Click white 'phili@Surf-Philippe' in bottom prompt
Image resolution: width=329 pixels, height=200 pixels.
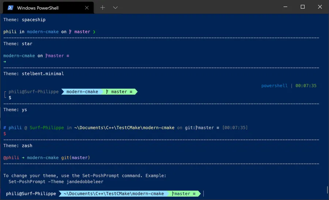(x=31, y=194)
